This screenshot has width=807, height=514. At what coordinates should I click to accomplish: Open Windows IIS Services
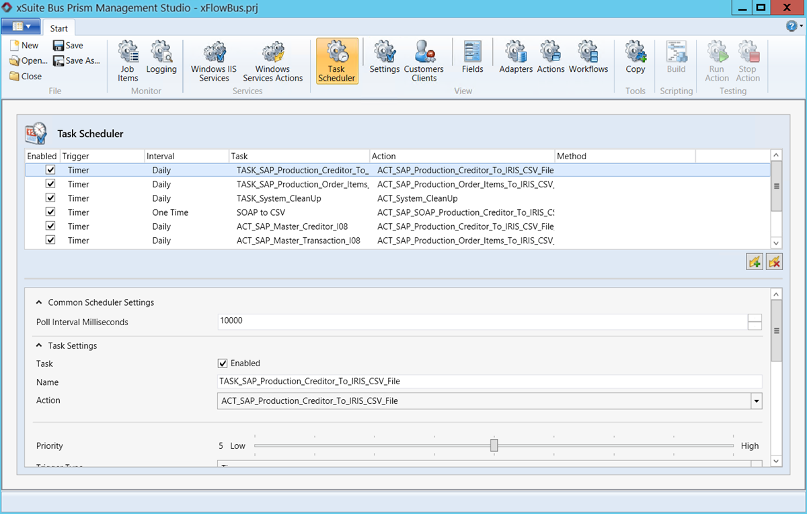click(213, 60)
